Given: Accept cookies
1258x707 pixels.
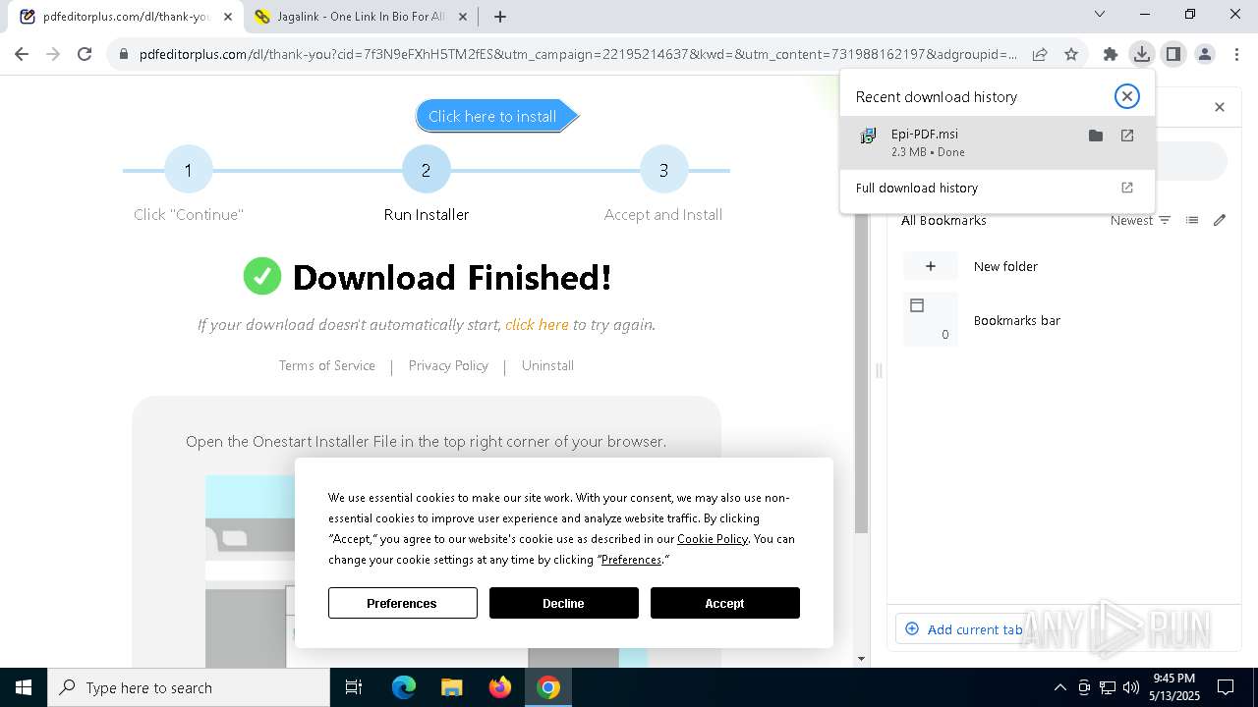Looking at the screenshot, I should pos(725,603).
